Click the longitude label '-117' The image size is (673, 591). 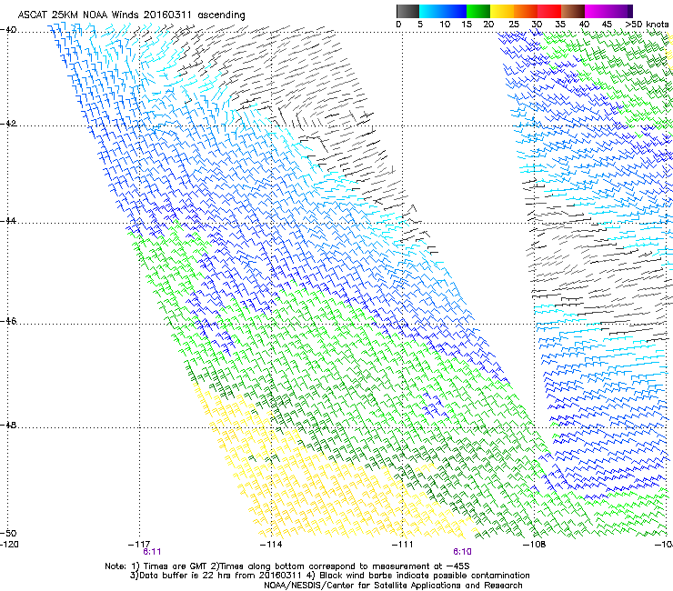point(139,545)
